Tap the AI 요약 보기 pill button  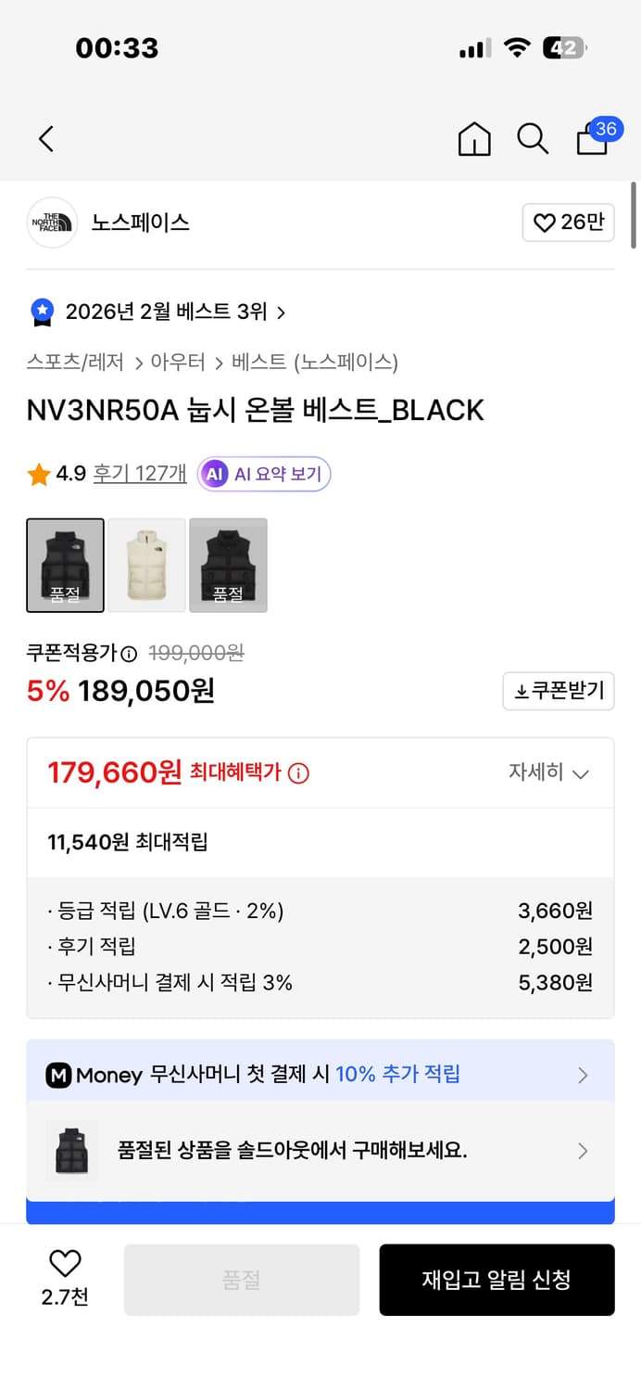pyautogui.click(x=263, y=473)
